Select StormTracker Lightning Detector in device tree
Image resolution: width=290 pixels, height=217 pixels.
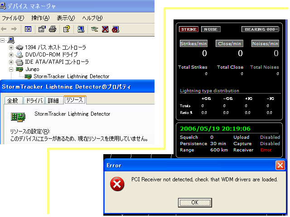(x=71, y=76)
